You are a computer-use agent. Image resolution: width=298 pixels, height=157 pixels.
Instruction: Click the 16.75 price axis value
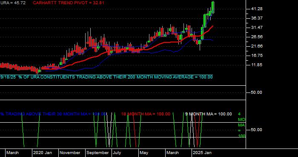pyautogui.click(x=257, y=56)
